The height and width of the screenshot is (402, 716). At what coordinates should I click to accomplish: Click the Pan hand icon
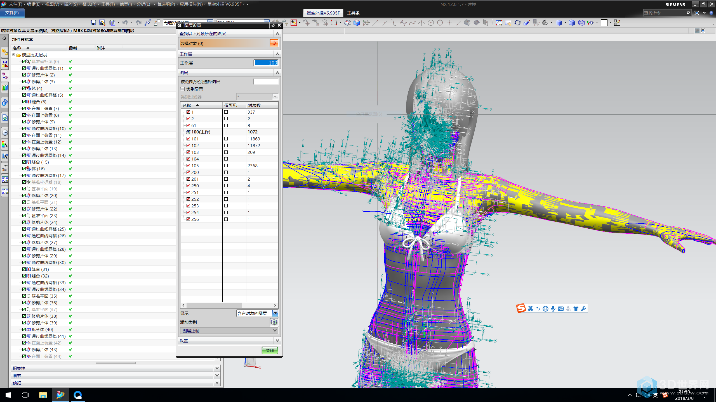508,23
